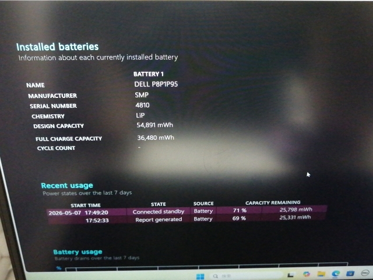Click the chemistry value LiP
Screen dimensions: 373x280
[x=140, y=116]
